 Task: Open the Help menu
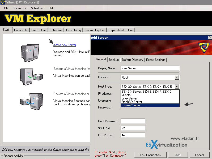[51, 8]
